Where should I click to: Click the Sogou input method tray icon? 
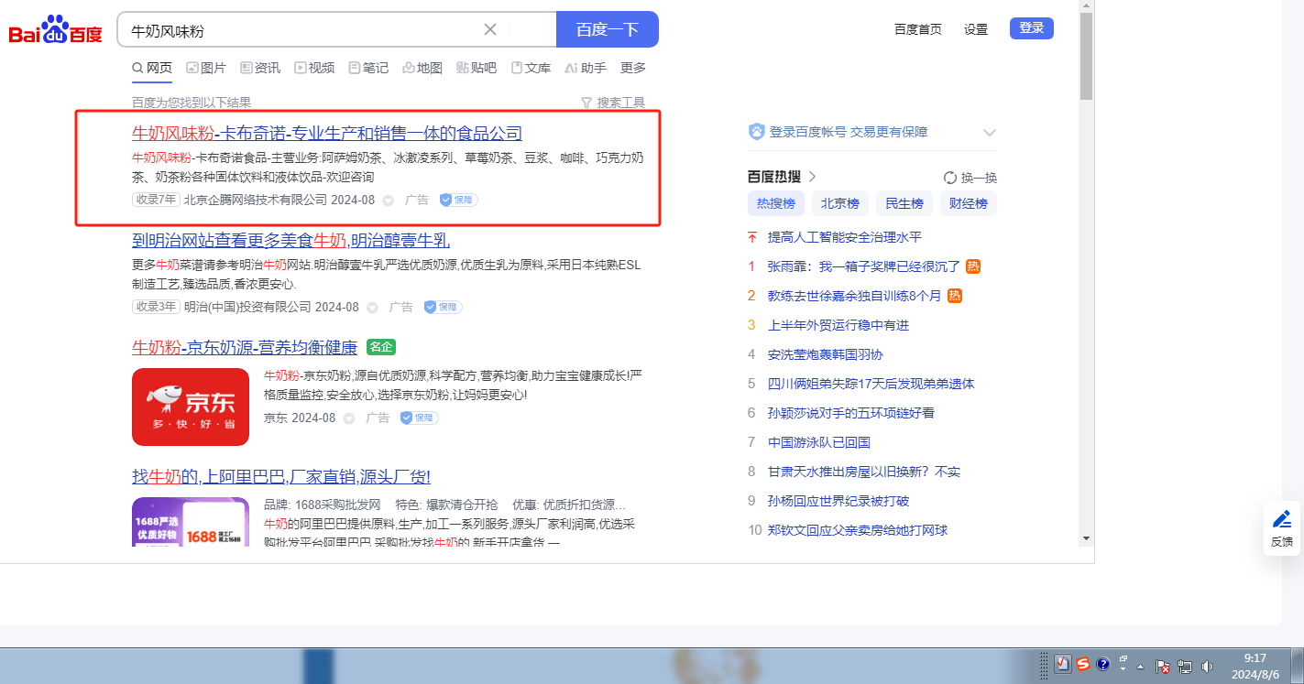(x=1083, y=664)
